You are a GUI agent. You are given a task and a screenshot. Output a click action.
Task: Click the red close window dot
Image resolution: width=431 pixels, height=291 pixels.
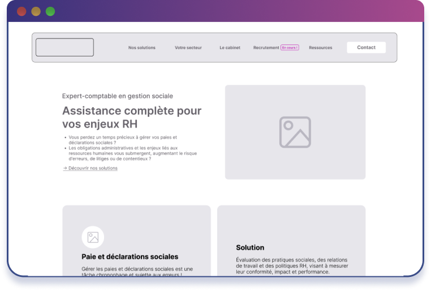pos(21,11)
